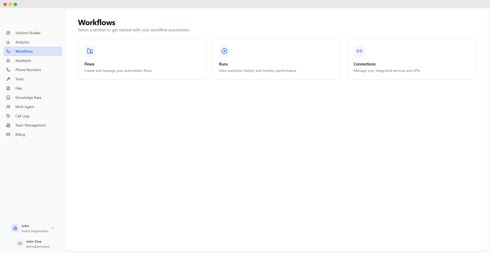Open Phone Numbers via its phone icon
Image resolution: width=490 pixels, height=253 pixels.
tap(8, 70)
